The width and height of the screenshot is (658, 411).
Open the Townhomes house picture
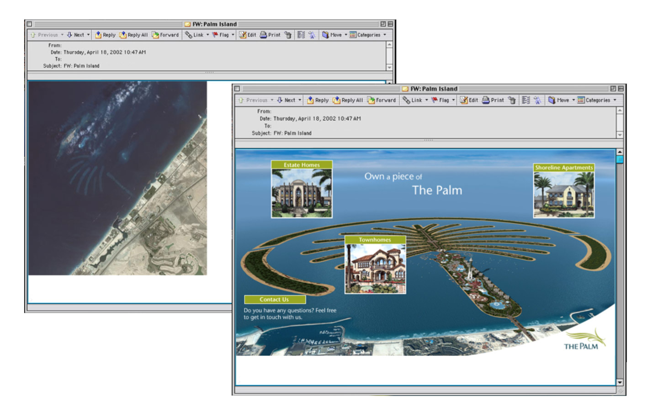pos(375,269)
